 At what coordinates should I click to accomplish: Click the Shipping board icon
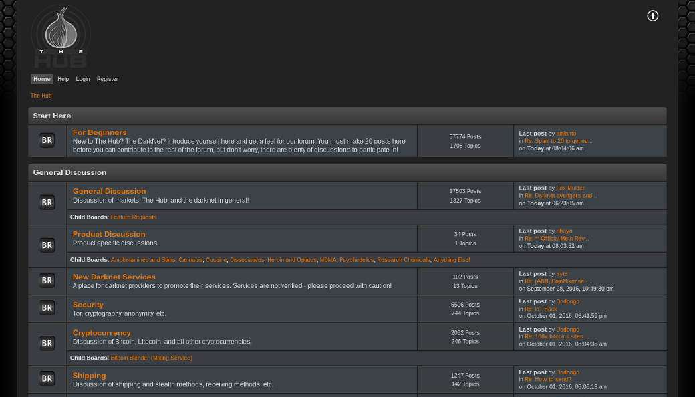47,378
